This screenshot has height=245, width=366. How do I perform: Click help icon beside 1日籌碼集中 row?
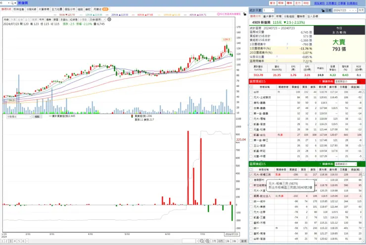(x=287, y=44)
